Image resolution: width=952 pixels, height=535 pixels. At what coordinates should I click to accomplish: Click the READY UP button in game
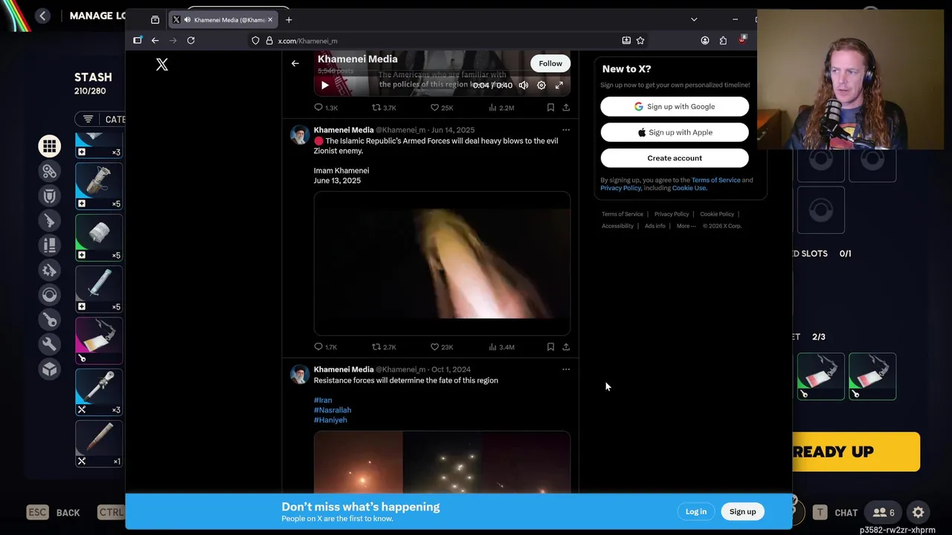(856, 452)
